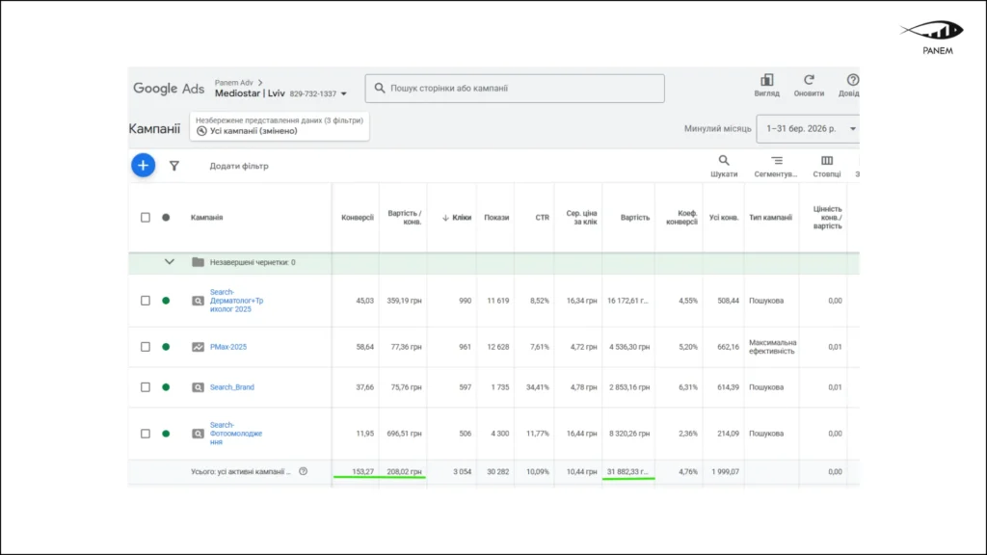This screenshot has width=987, height=555.
Task: Click the Пошук сторінки або кампанії search field
Action: tap(515, 88)
